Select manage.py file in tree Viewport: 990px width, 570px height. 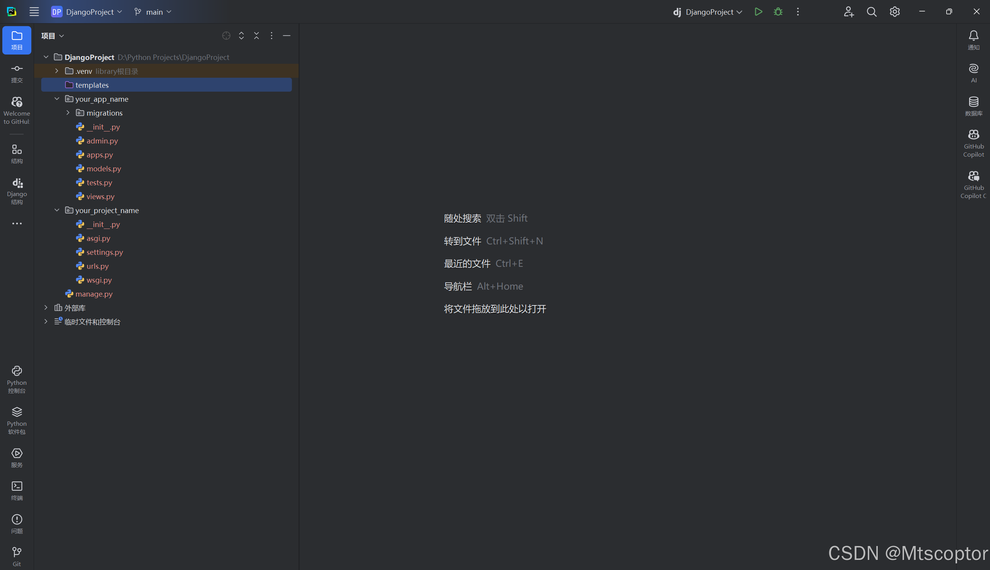click(x=94, y=294)
